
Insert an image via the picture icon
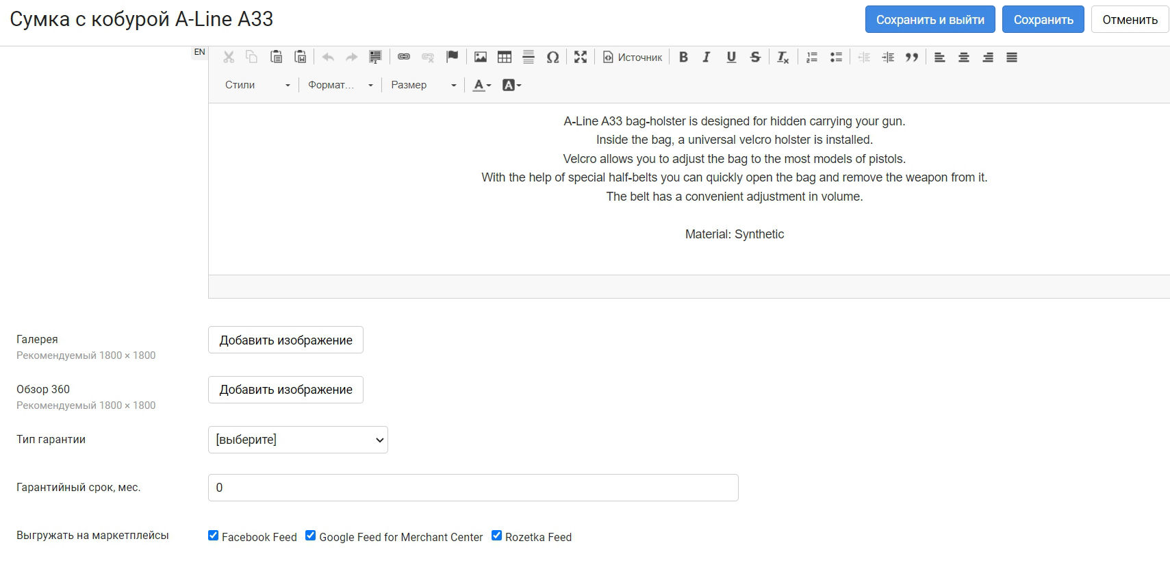[x=481, y=58]
